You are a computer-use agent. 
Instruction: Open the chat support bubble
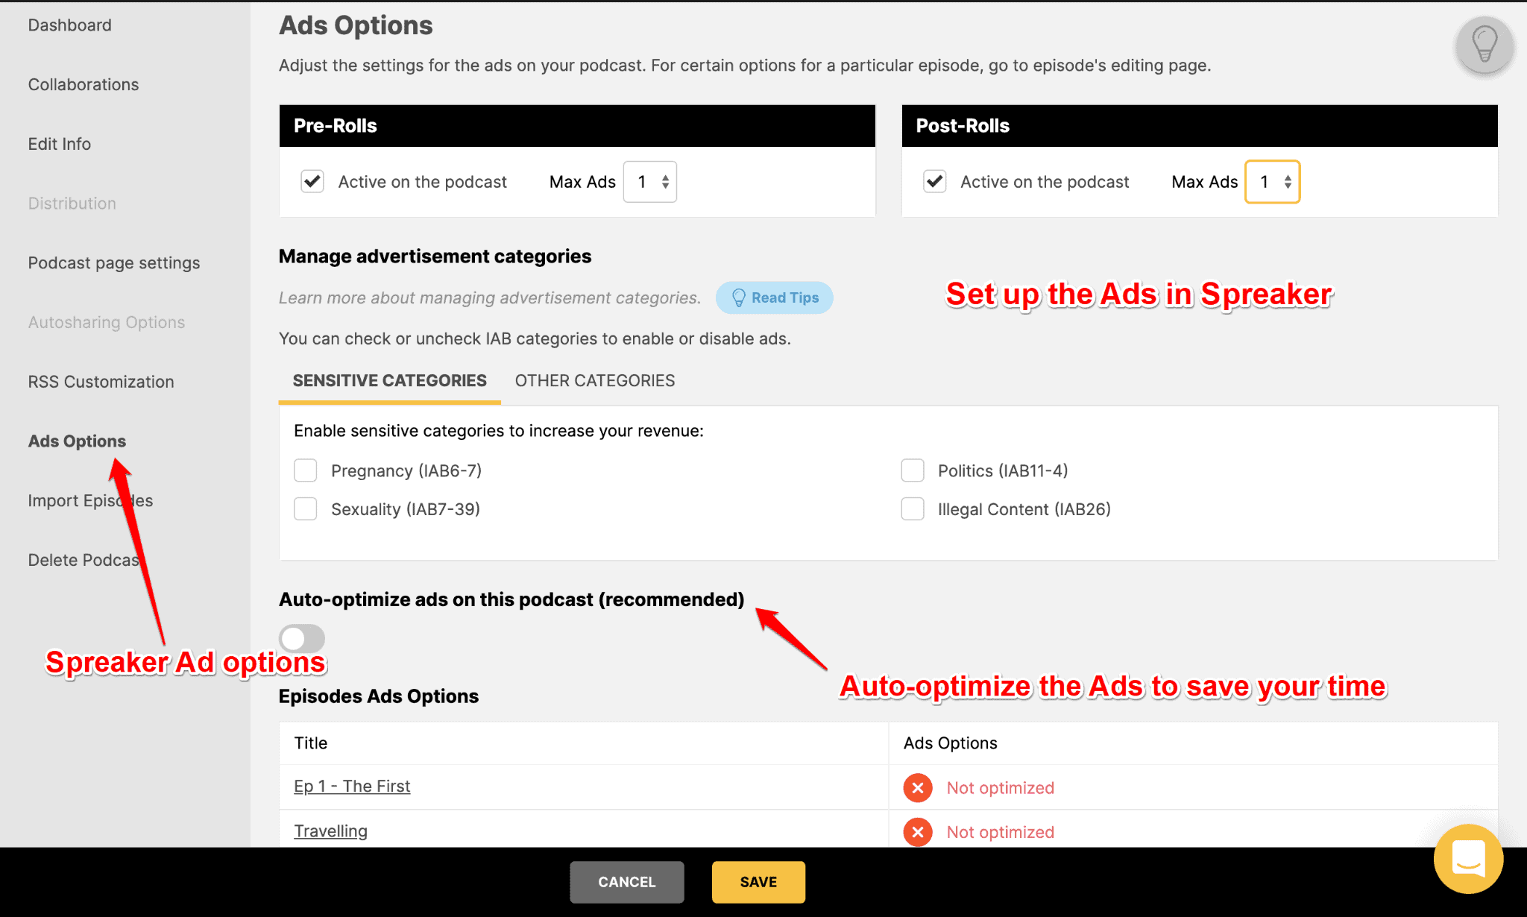click(x=1467, y=859)
